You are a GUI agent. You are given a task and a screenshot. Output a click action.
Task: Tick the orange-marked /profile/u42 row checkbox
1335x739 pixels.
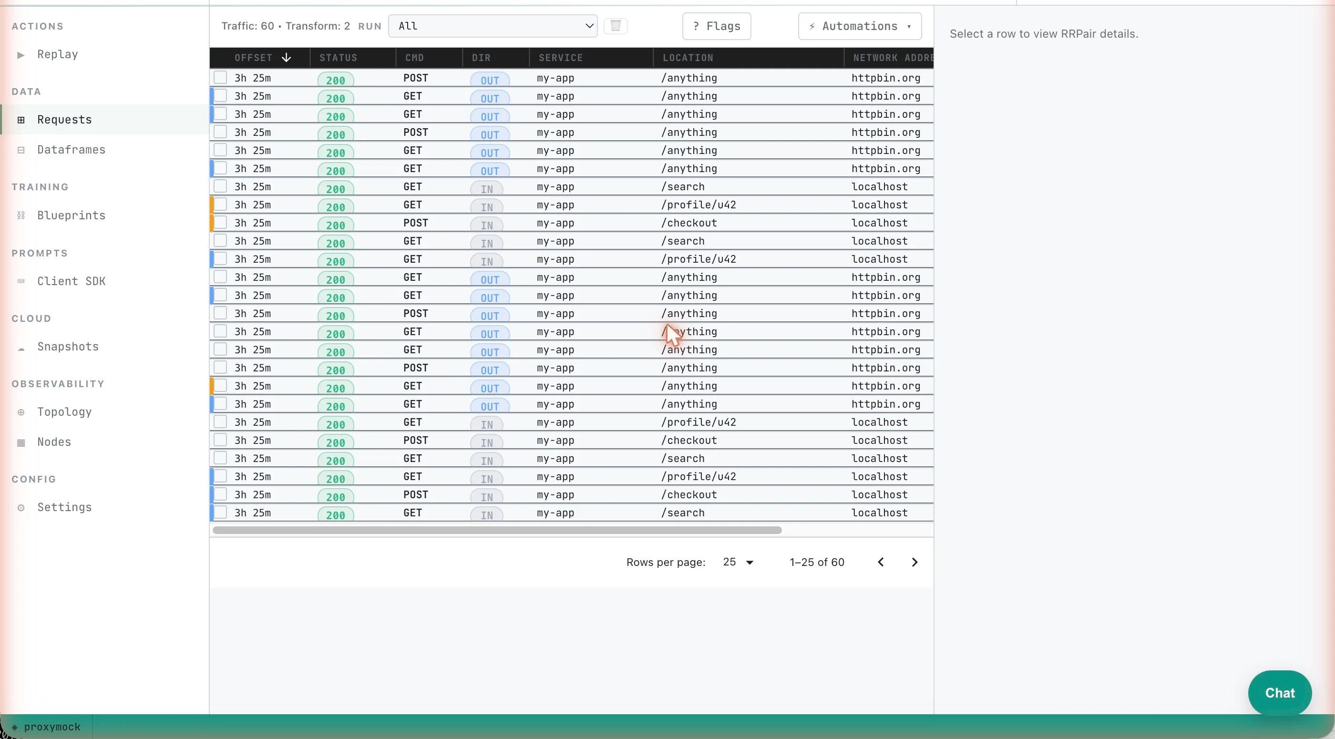coord(220,204)
